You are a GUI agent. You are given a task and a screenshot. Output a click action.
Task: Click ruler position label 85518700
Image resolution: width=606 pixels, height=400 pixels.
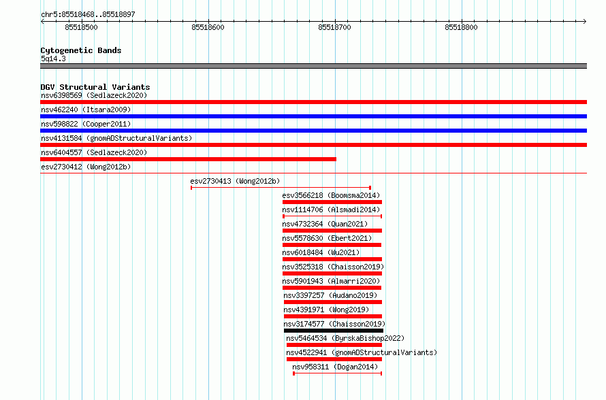(x=335, y=27)
